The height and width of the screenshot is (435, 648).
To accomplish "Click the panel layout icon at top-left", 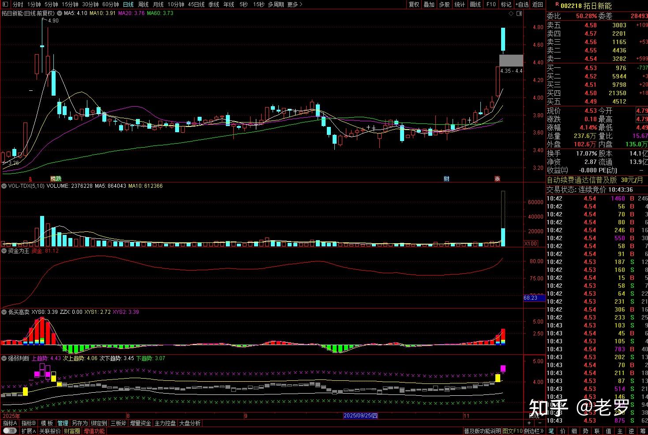I will pos(5,4).
